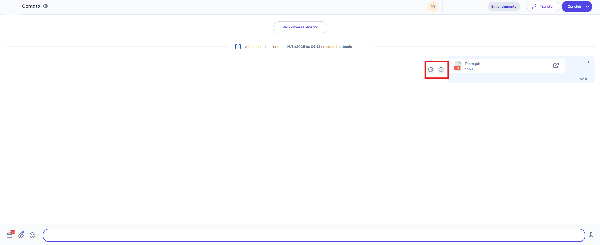Image resolution: width=600 pixels, height=245 pixels.
Task: Click the checkmark circle icon beside Teste.pdf
Action: (431, 70)
